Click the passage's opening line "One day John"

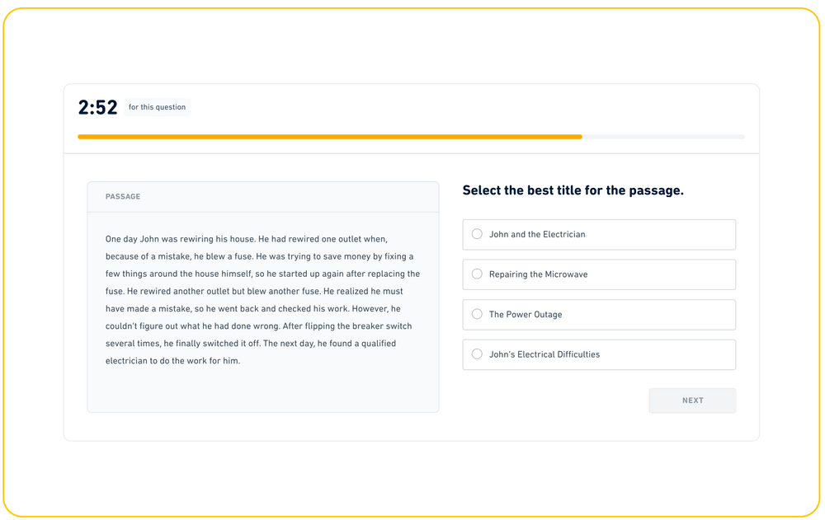click(246, 239)
